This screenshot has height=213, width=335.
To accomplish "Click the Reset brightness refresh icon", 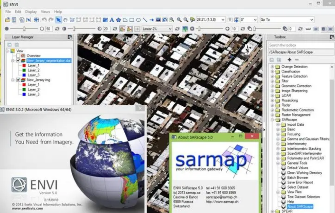I will tap(57, 29).
